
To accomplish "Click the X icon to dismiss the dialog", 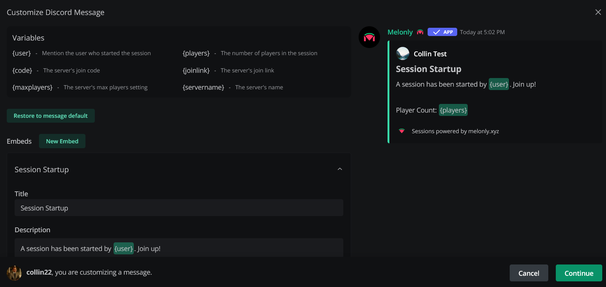I will pos(598,12).
